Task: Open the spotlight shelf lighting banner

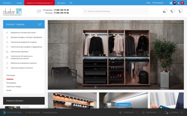Action: (72, 101)
